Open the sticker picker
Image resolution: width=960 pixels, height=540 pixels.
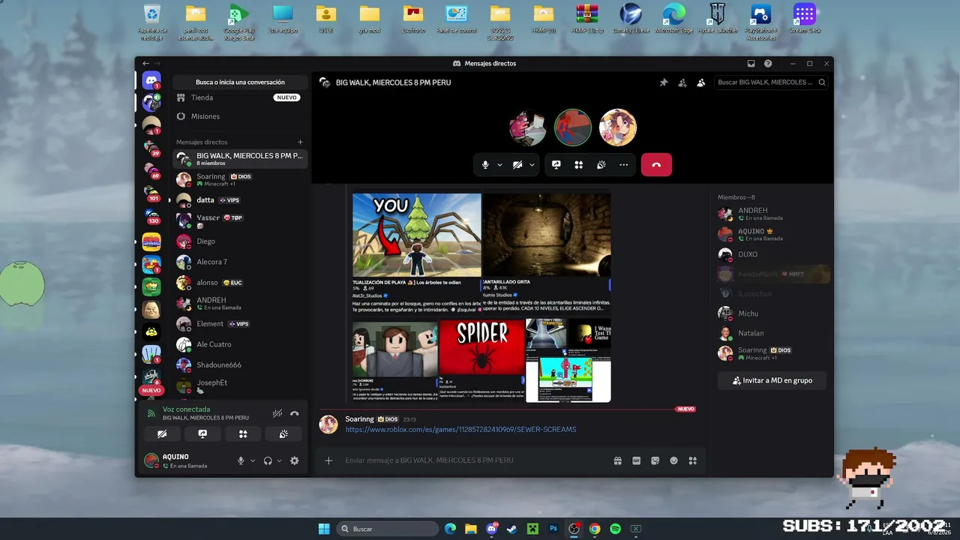pyautogui.click(x=655, y=460)
